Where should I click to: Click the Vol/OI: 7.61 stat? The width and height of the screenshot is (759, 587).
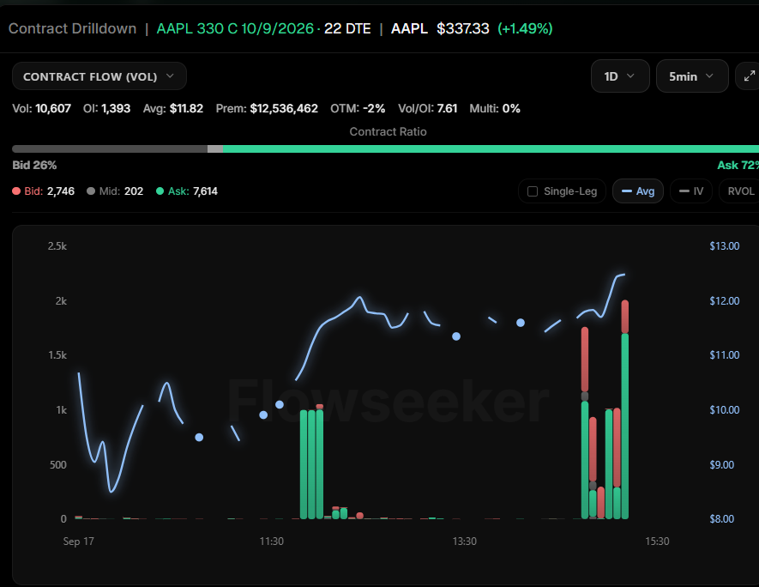tap(427, 108)
